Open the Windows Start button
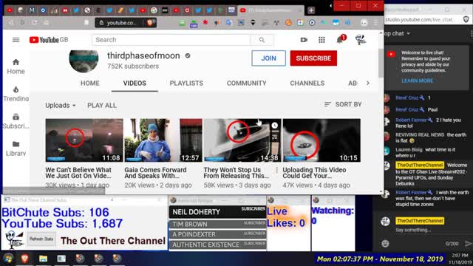Viewport: 473px width, 266px height. point(8,259)
